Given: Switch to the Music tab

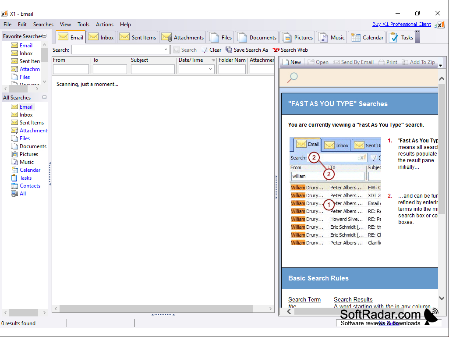Looking at the screenshot, I should coord(332,37).
